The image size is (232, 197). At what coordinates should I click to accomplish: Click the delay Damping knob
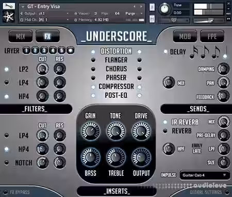pyautogui.click(x=223, y=69)
